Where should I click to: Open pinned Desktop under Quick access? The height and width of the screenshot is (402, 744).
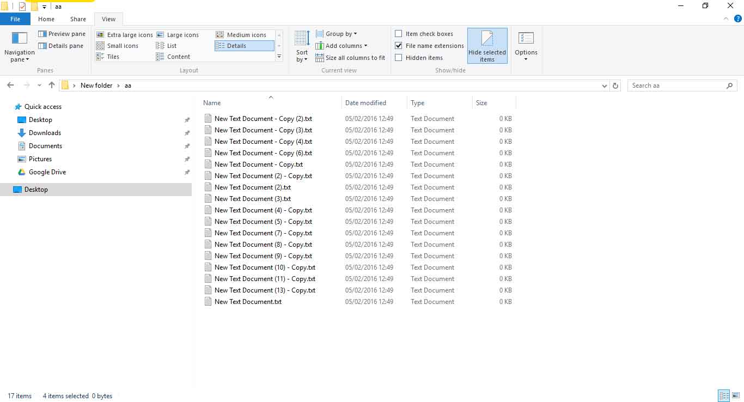40,120
